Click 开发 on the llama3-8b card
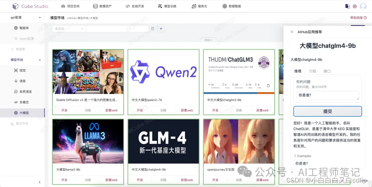This screenshot has width=372, height=187. coord(64,180)
